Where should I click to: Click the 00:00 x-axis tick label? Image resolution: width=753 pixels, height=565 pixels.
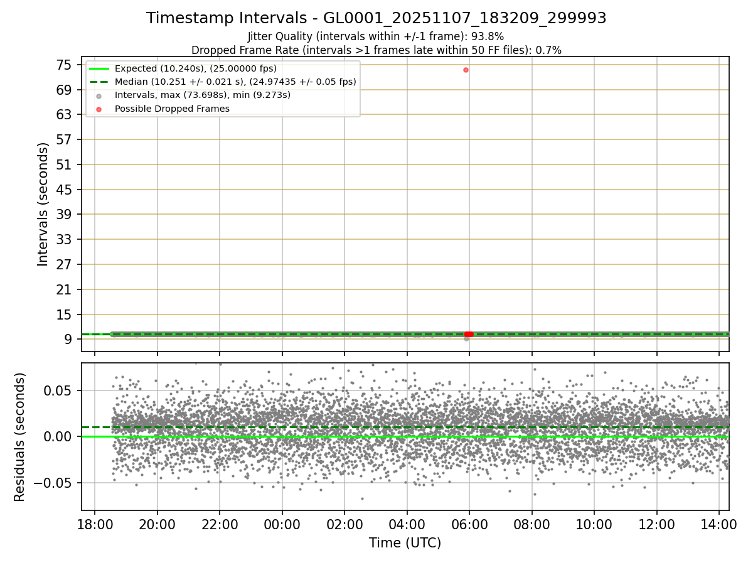click(x=282, y=524)
